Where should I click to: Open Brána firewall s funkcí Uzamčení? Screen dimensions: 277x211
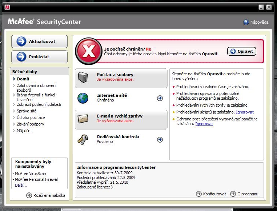point(36,97)
